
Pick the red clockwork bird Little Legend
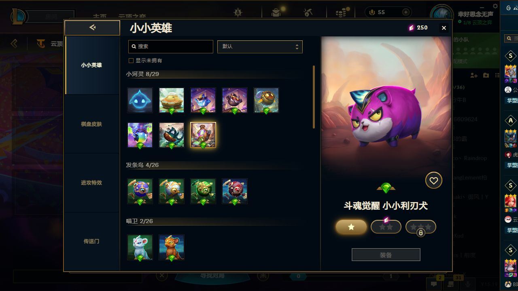[x=235, y=191]
